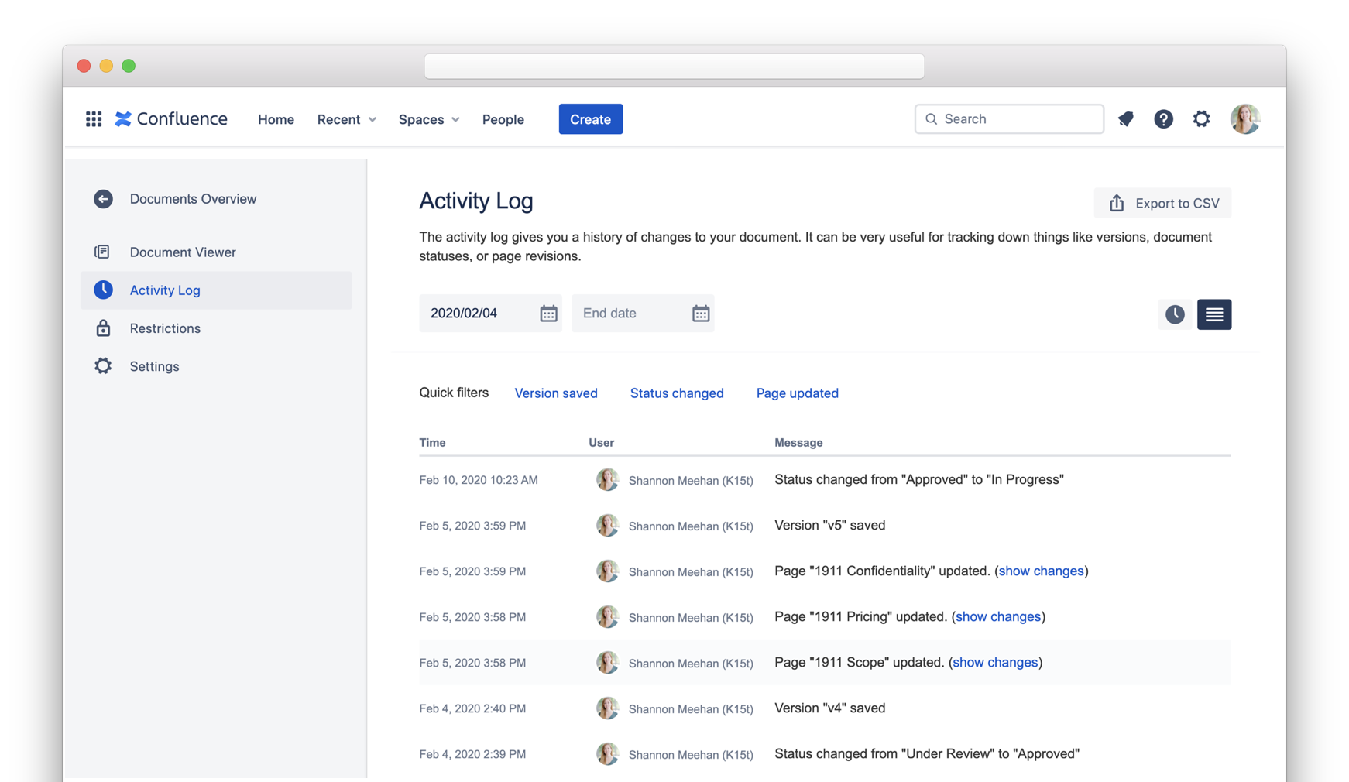The height and width of the screenshot is (782, 1349).
Task: Click the blue Create button
Action: point(590,119)
